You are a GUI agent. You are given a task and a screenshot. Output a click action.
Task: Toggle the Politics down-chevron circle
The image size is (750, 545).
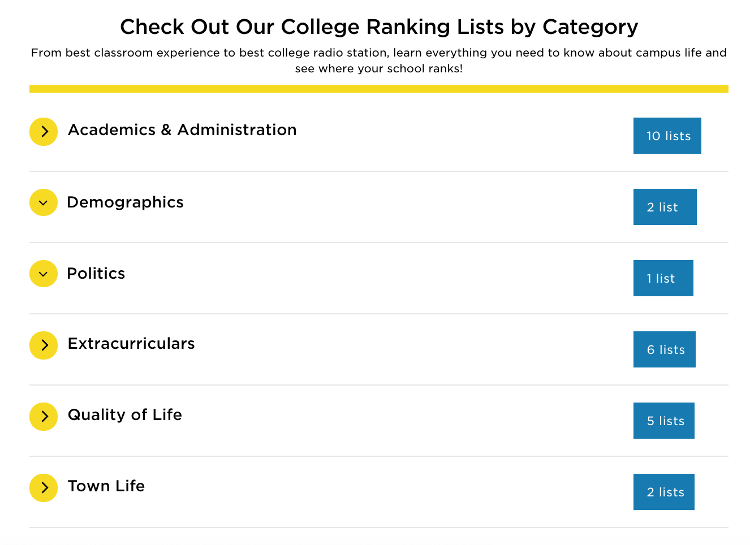[x=44, y=274]
